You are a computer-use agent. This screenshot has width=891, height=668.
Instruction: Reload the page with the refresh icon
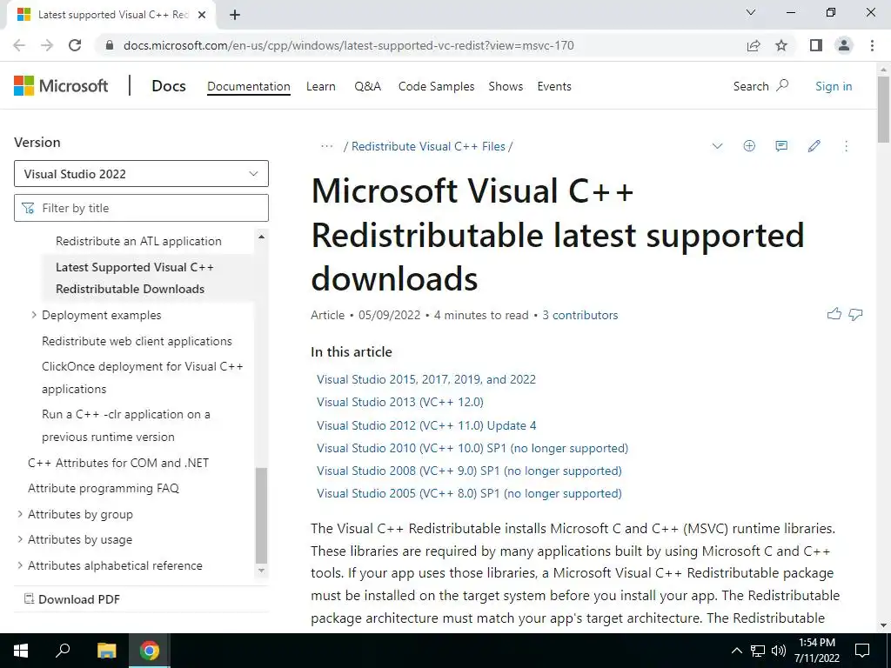75,45
